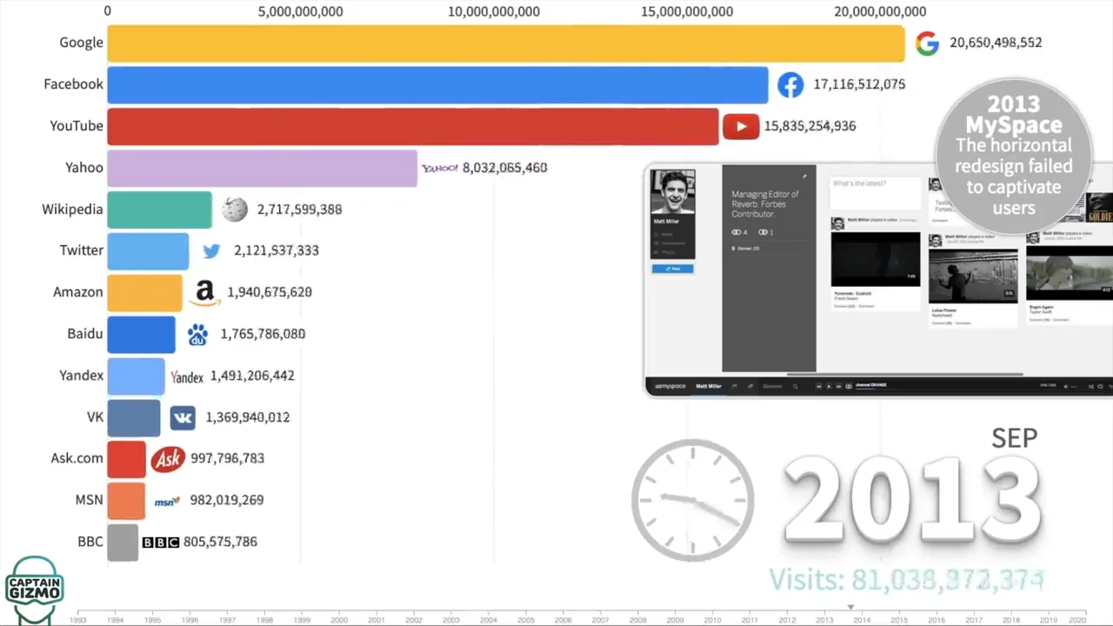Click the analog clock graphic
The image size is (1113, 626).
point(692,501)
